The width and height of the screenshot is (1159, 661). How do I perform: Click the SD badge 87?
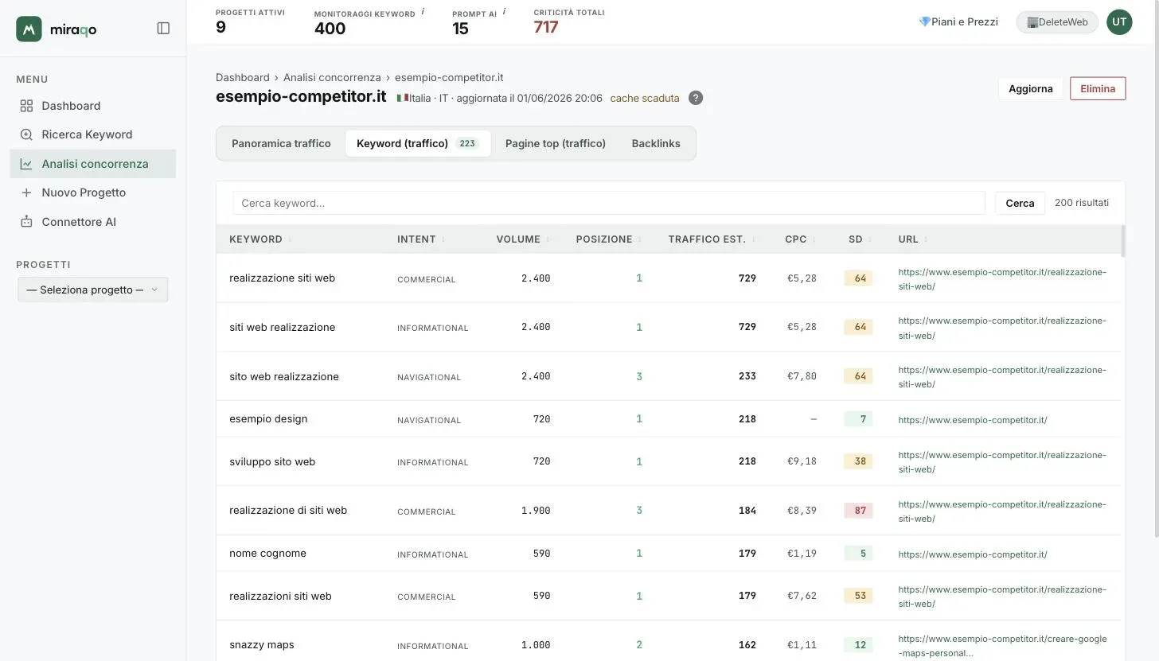pos(859,511)
